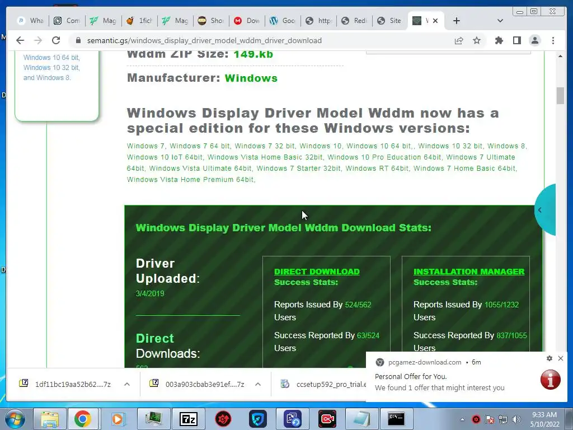Expand the tab search dropdown
This screenshot has height=430, width=573.
[x=500, y=21]
